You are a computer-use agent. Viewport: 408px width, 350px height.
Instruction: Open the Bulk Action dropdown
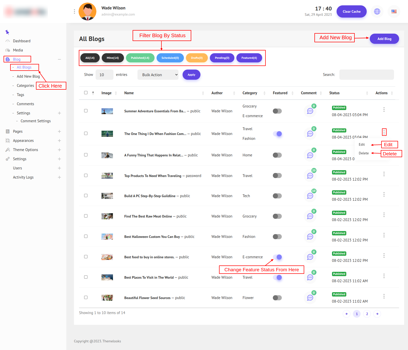tap(158, 75)
